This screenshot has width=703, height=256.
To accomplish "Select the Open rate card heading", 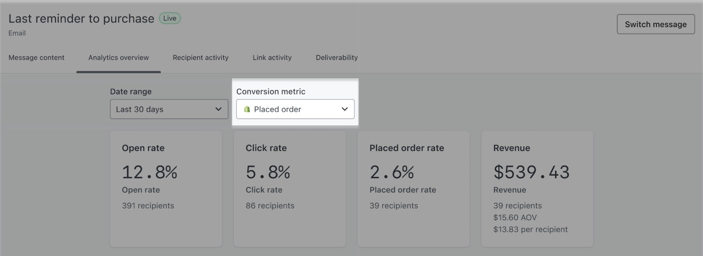I will click(143, 148).
